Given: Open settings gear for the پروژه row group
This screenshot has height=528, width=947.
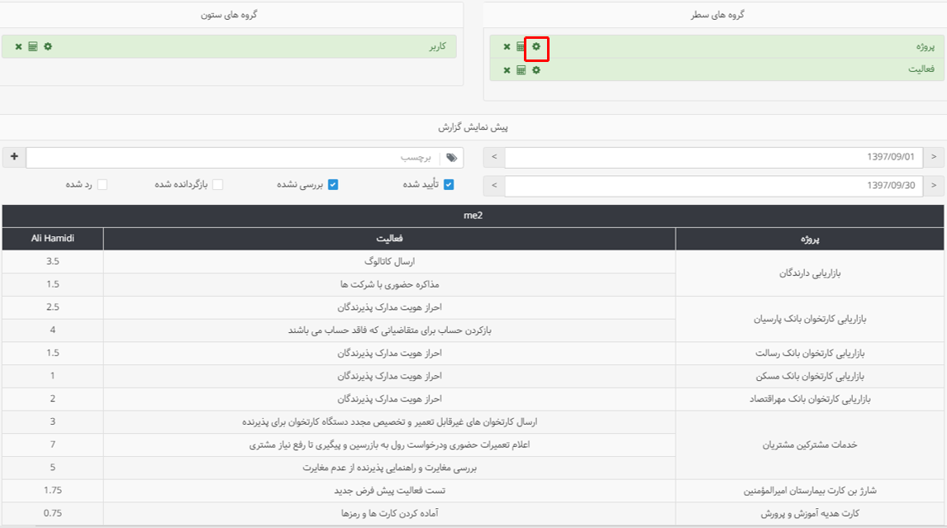Looking at the screenshot, I should tap(536, 48).
